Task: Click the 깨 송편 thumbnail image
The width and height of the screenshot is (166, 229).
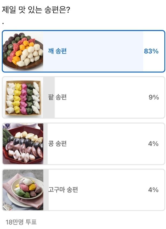Action: [x=23, y=51]
